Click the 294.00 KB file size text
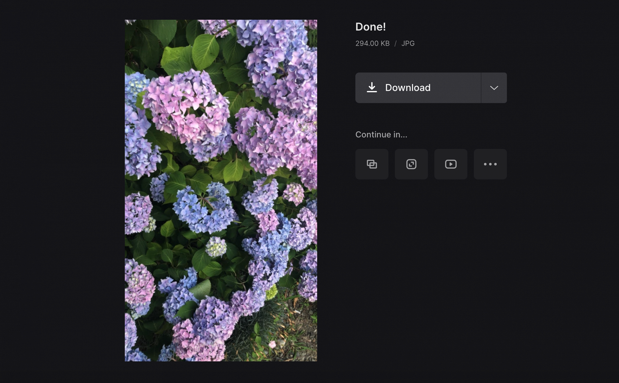Viewport: 619px width, 383px height. click(x=372, y=43)
